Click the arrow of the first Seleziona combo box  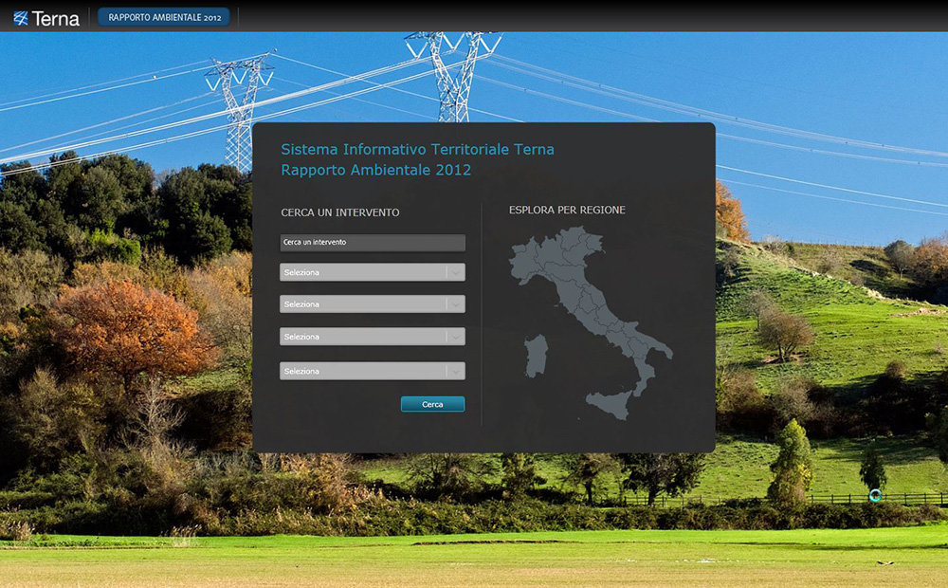[456, 273]
